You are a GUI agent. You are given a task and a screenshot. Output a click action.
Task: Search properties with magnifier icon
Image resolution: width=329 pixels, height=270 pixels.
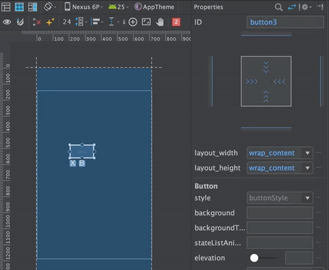point(278,7)
